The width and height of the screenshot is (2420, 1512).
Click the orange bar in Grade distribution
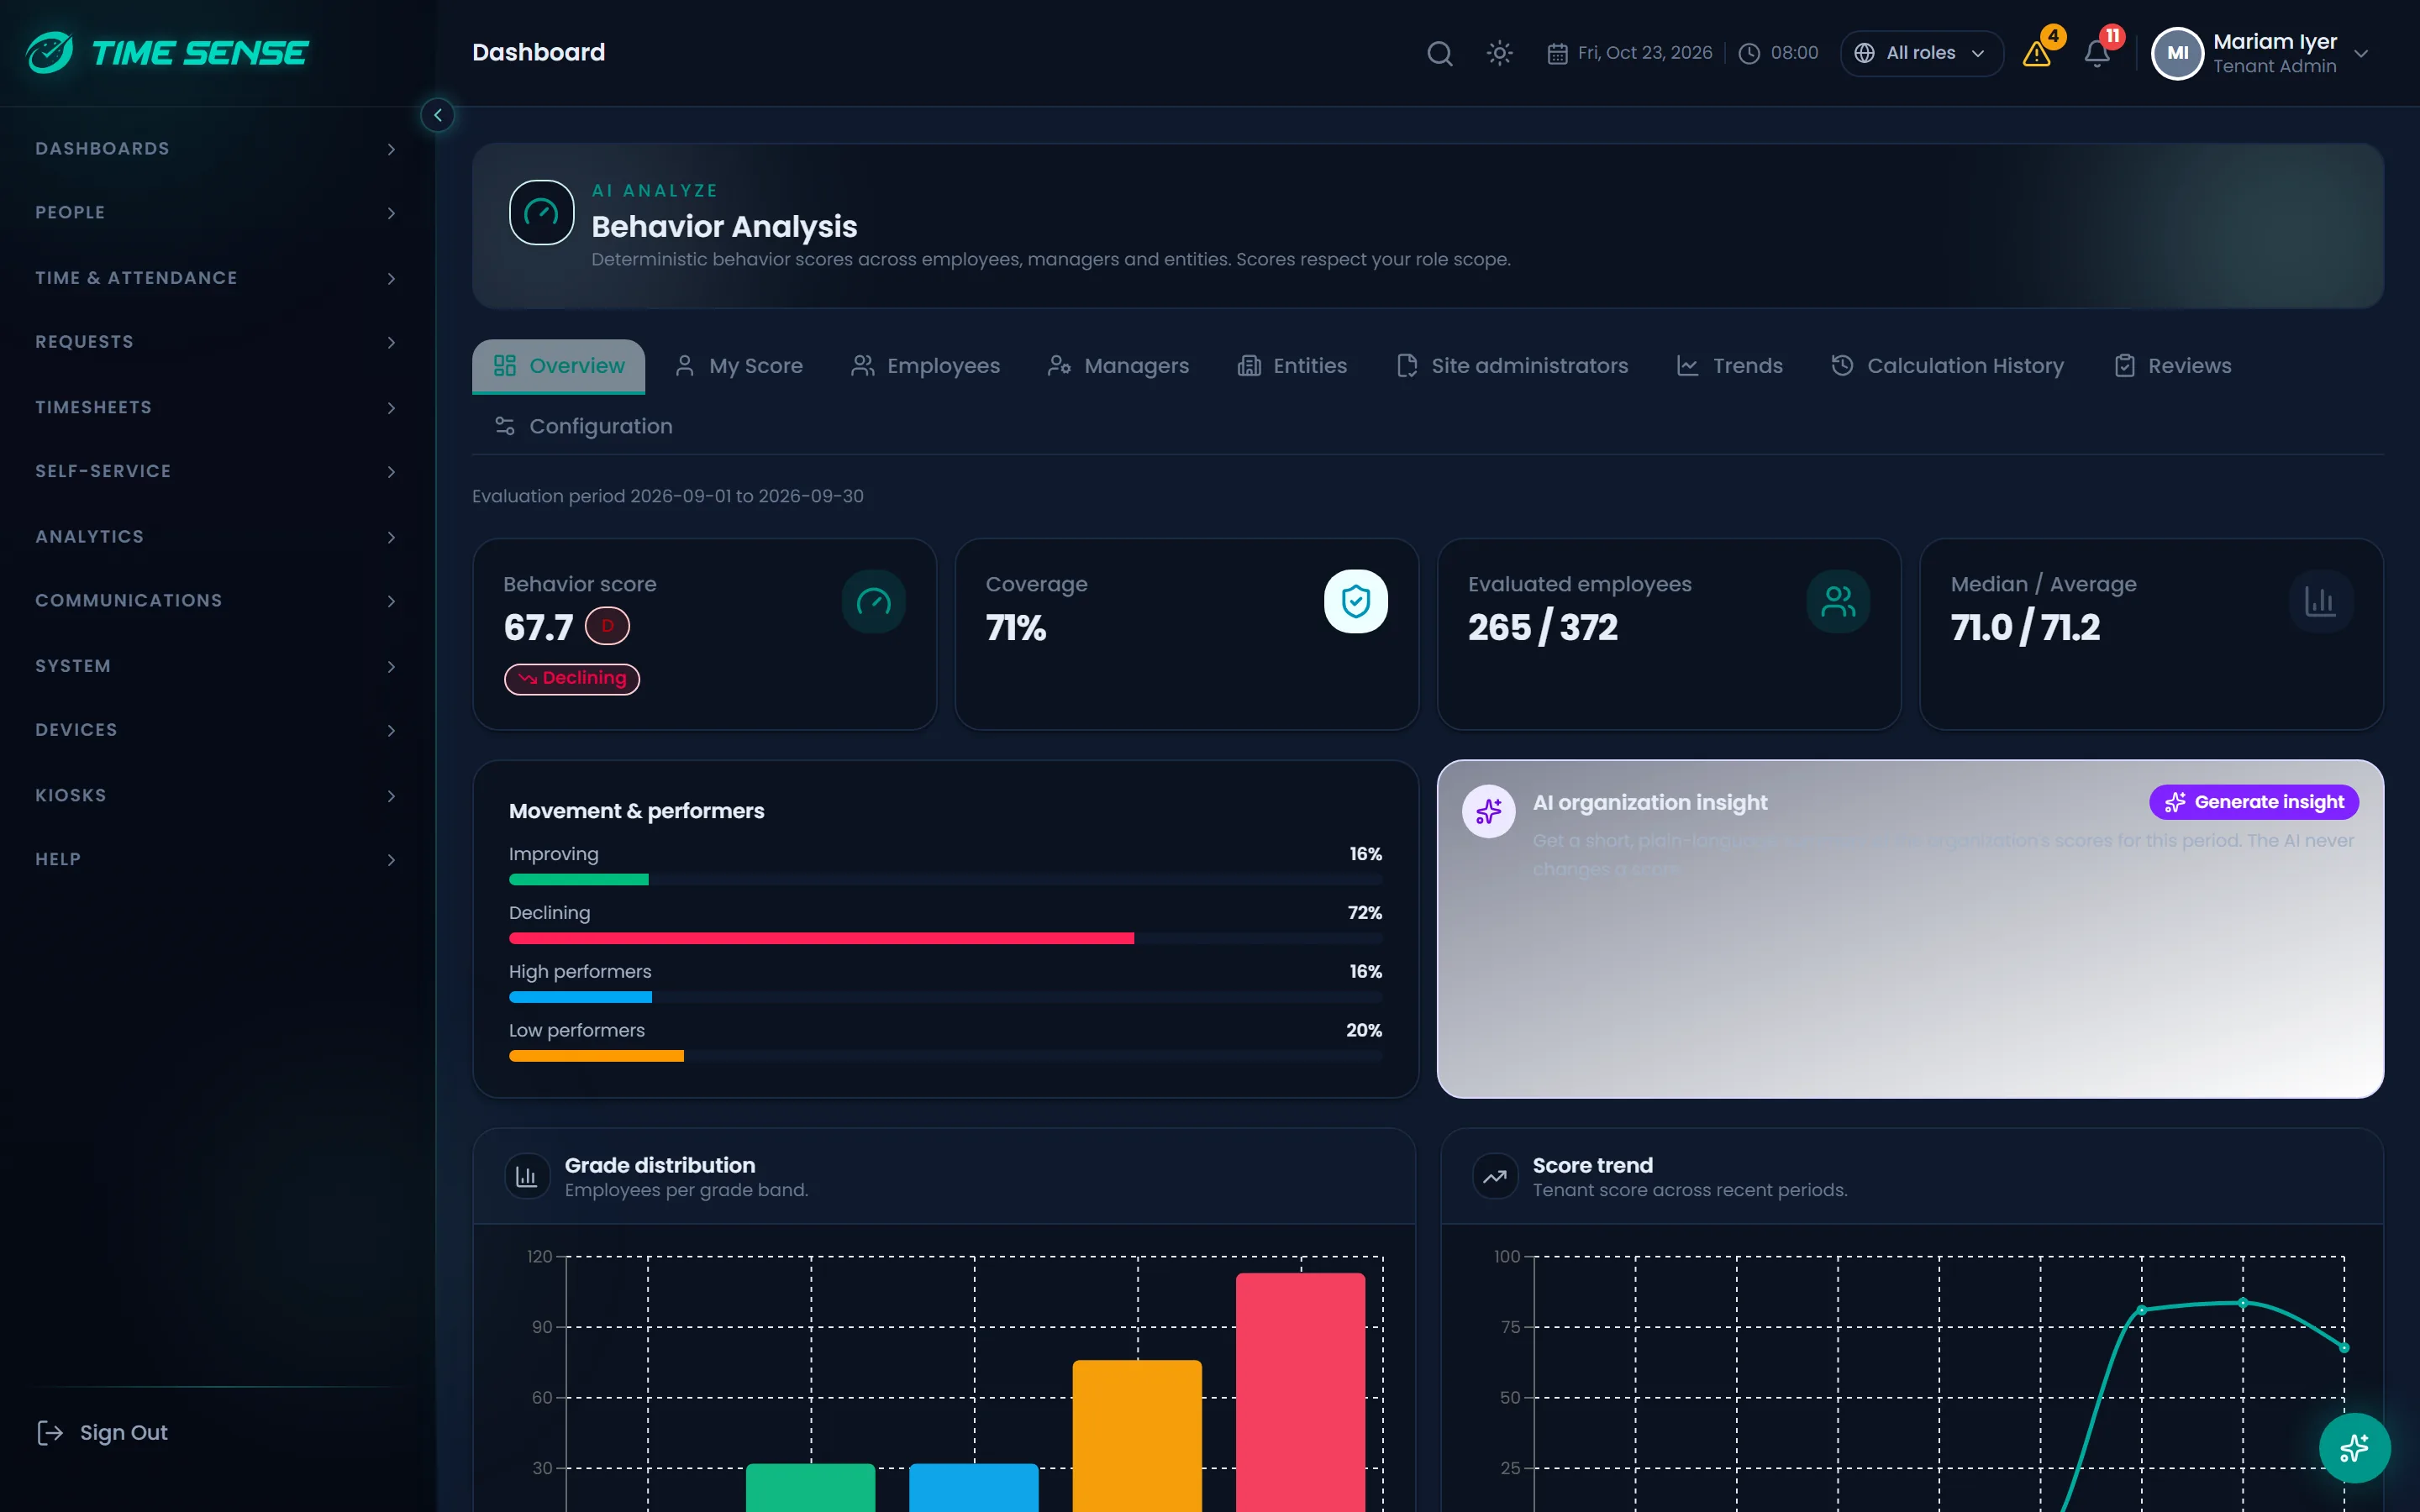[x=1137, y=1436]
